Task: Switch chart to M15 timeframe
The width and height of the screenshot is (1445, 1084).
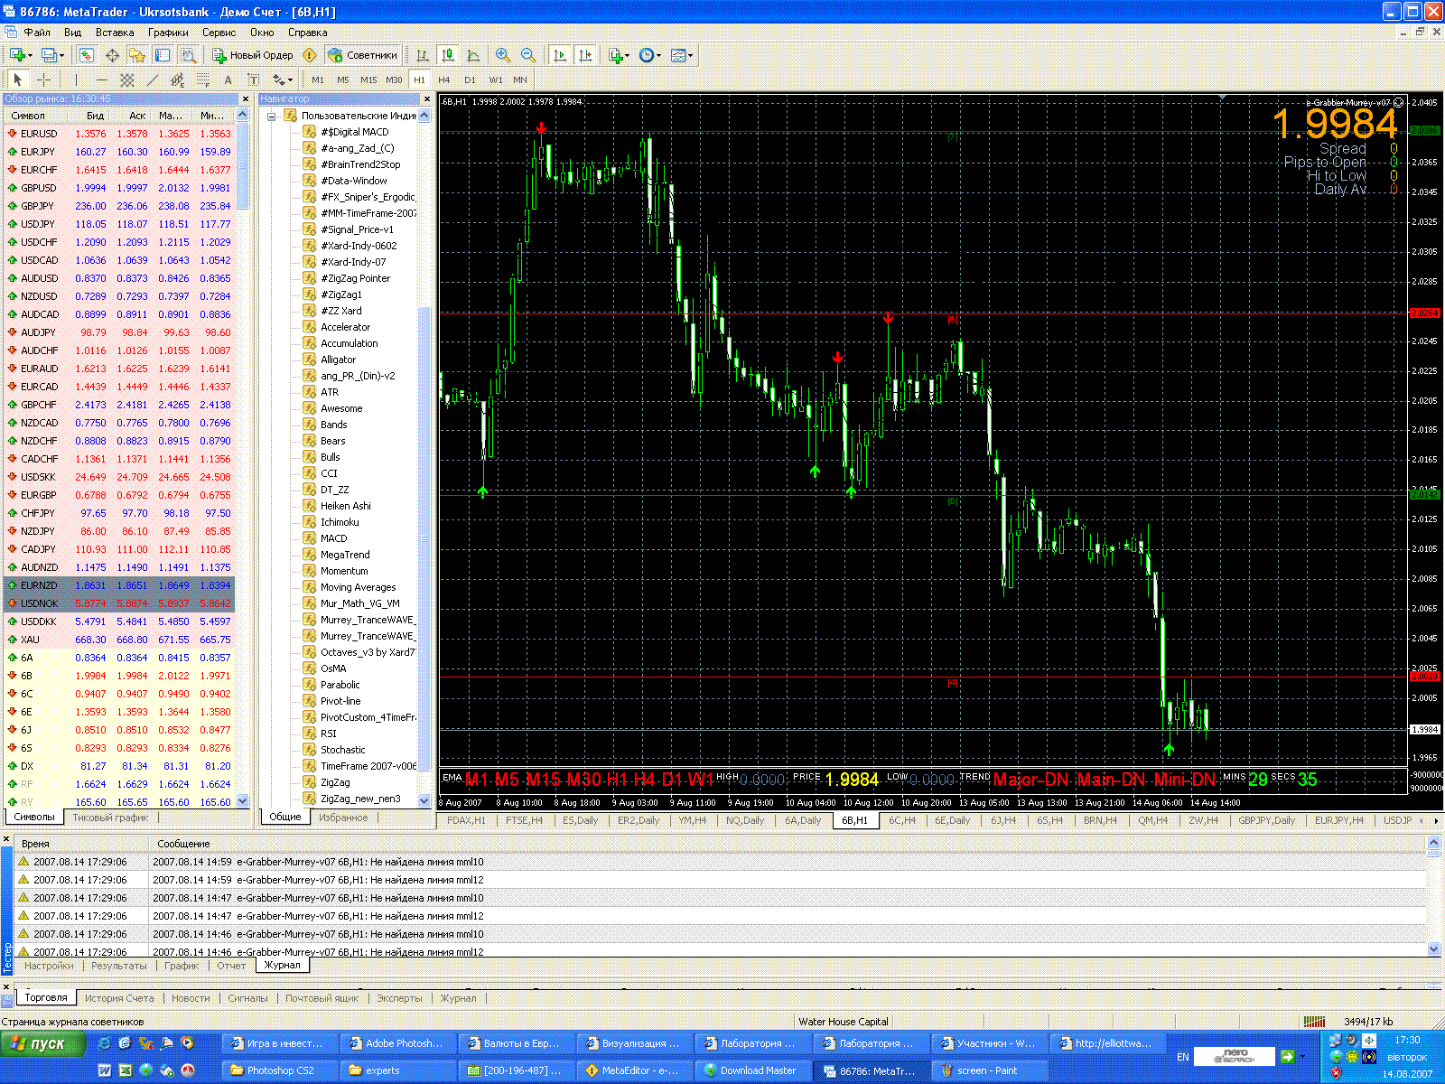Action: pyautogui.click(x=368, y=79)
